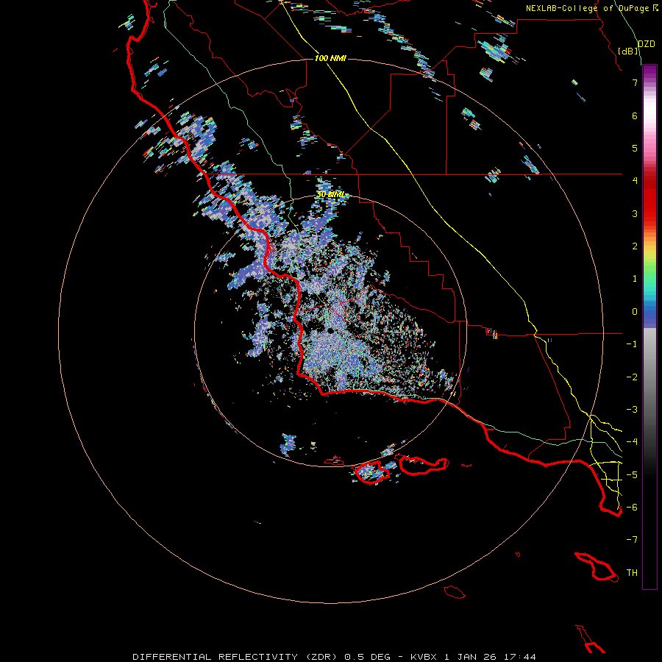Click the NEXLAB-College of DuPage label
The width and height of the screenshot is (662, 662).
pos(587,8)
